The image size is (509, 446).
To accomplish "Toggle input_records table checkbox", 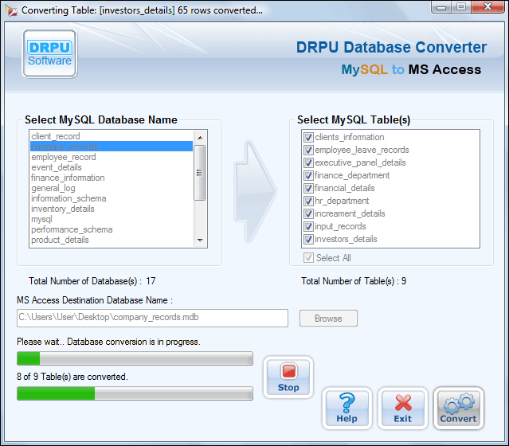I will pyautogui.click(x=308, y=226).
